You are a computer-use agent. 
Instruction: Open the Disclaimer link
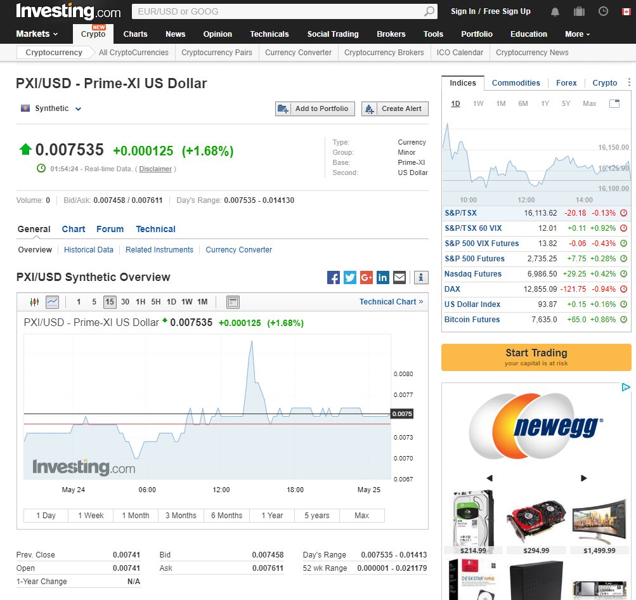tap(155, 169)
